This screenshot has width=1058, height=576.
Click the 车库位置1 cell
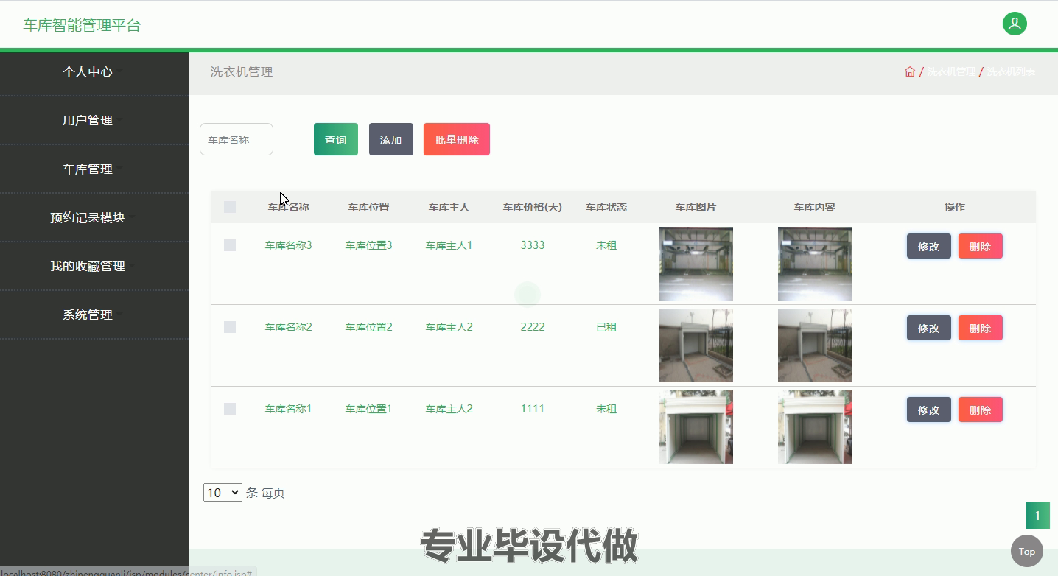[x=369, y=409]
